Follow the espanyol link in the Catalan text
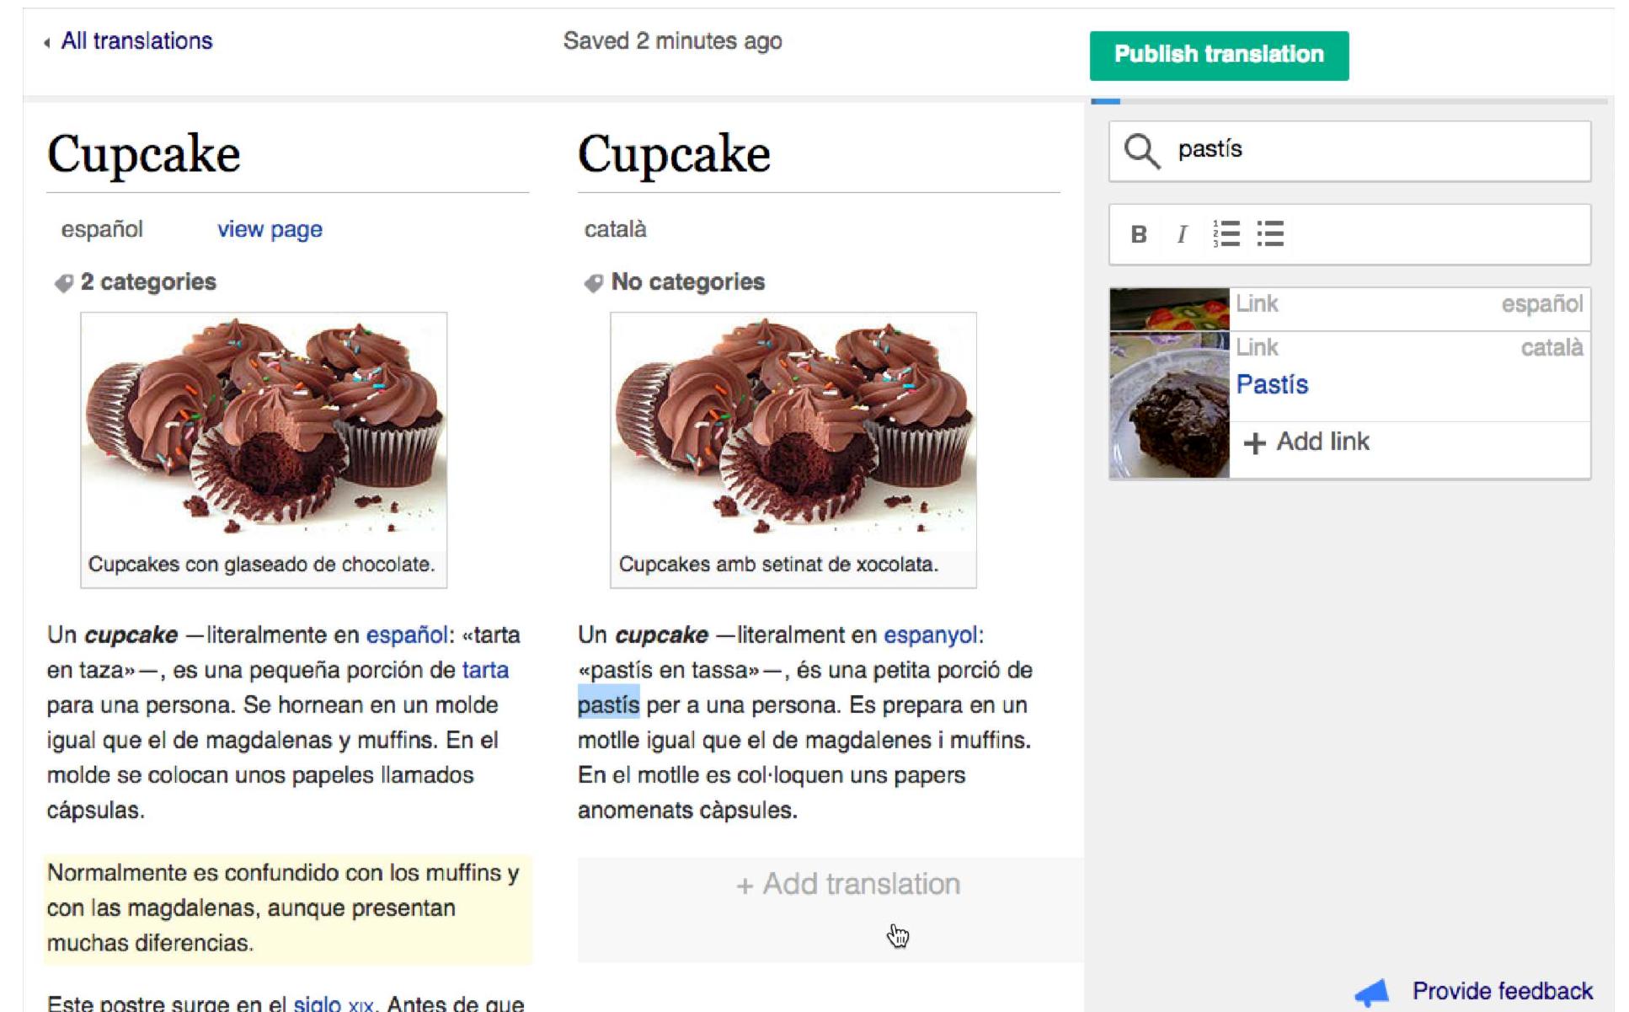This screenshot has width=1629, height=1012. point(930,635)
